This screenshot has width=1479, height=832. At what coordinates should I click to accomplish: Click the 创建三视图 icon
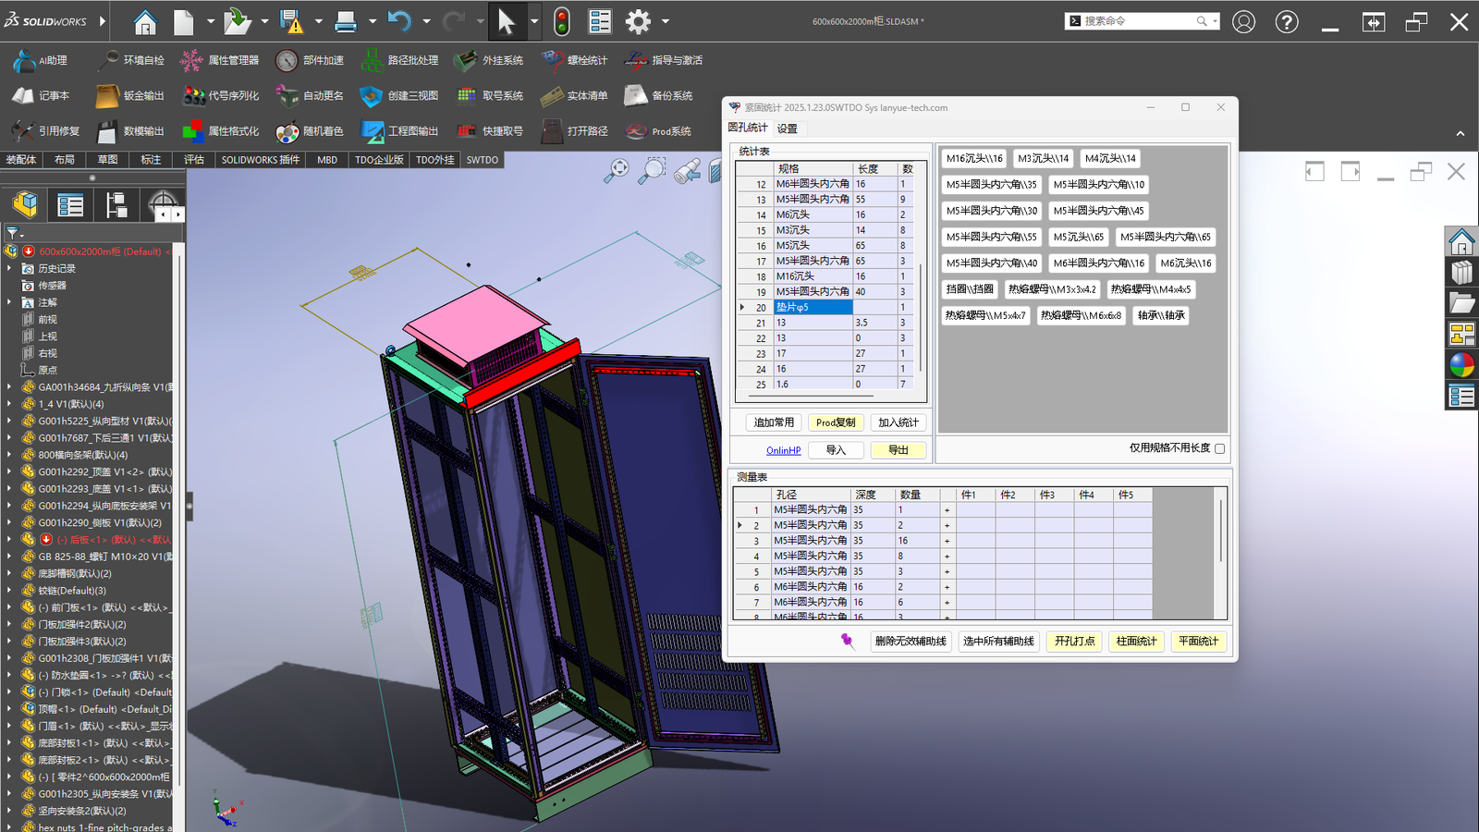(372, 96)
